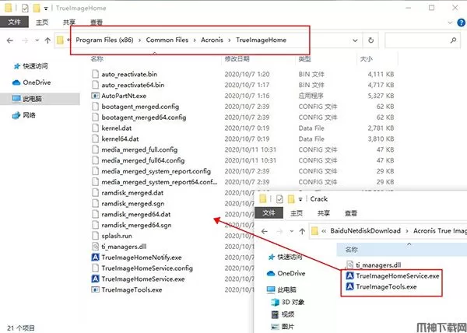Viewport: 467px width, 333px height.
Task: Expand the chevron after Program Files (x86)
Action: tap(139, 40)
